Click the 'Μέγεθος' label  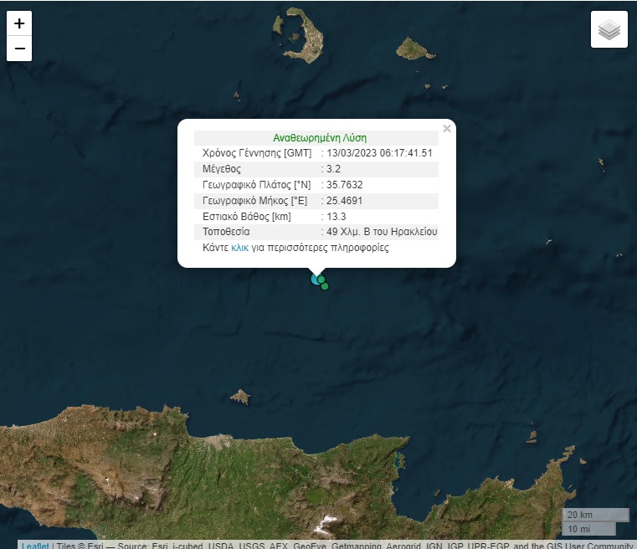tap(222, 169)
